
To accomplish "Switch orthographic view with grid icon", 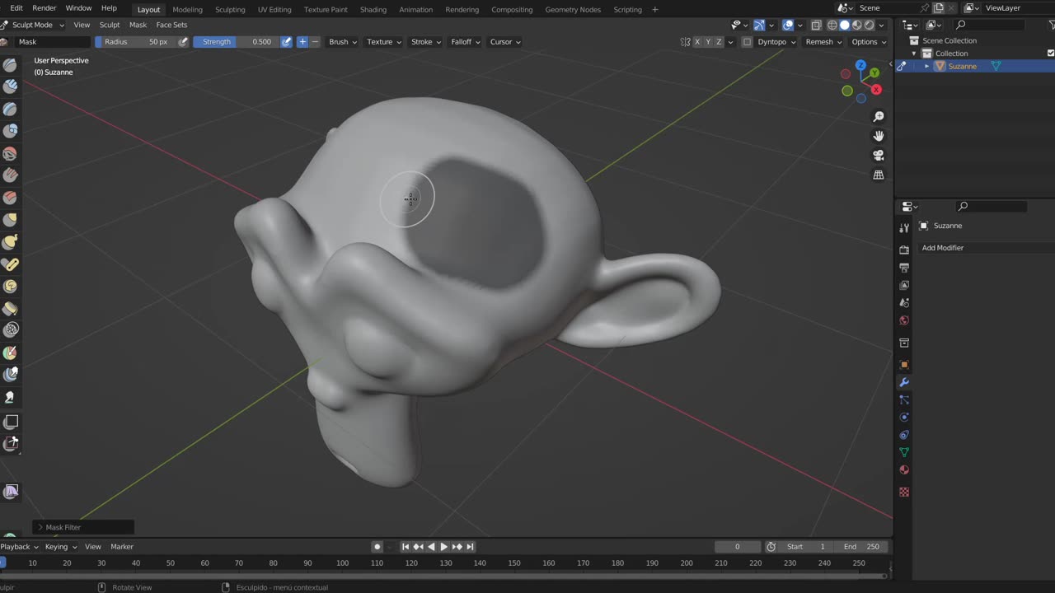I will click(879, 175).
